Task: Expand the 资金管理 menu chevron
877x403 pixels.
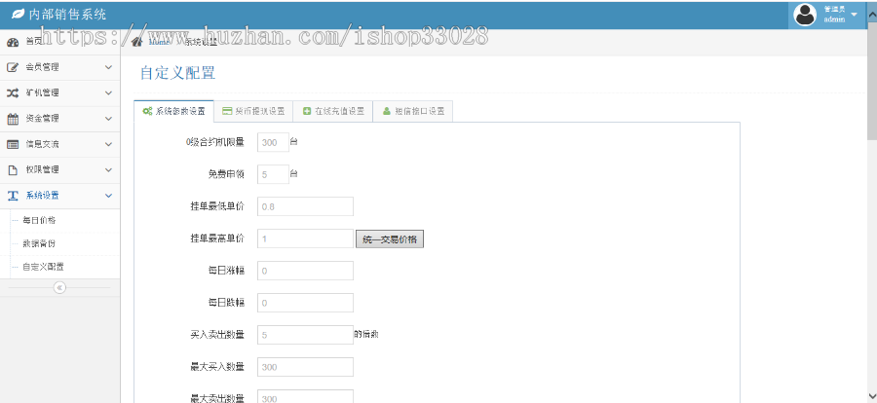Action: click(108, 119)
